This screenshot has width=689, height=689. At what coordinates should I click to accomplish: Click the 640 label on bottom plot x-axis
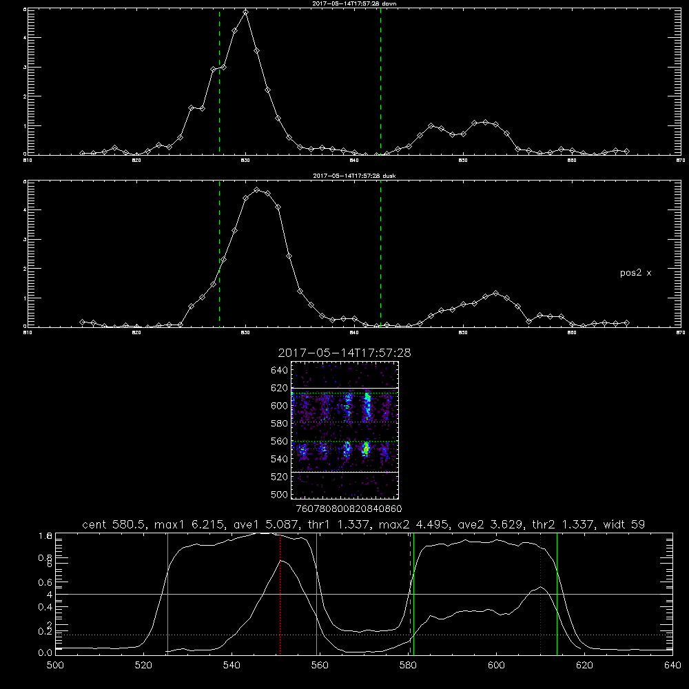pyautogui.click(x=672, y=666)
